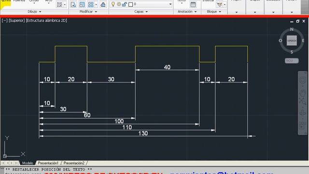Viewport: 309px width, 174px height.
Task: Click O on the ViewCube compass
Action: (280, 41)
